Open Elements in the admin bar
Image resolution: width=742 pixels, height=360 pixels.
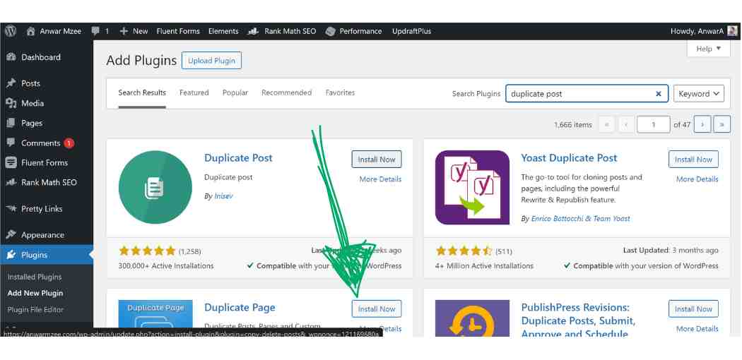click(x=223, y=31)
